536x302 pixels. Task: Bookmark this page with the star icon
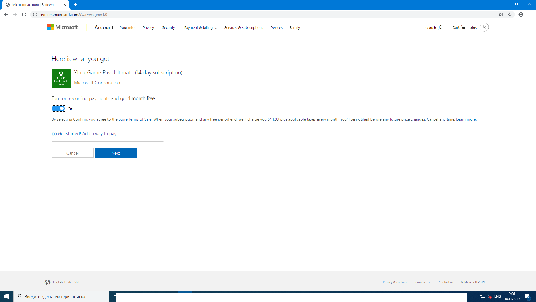[510, 15]
